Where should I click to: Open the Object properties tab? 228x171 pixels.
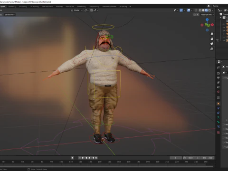[x=218, y=104]
